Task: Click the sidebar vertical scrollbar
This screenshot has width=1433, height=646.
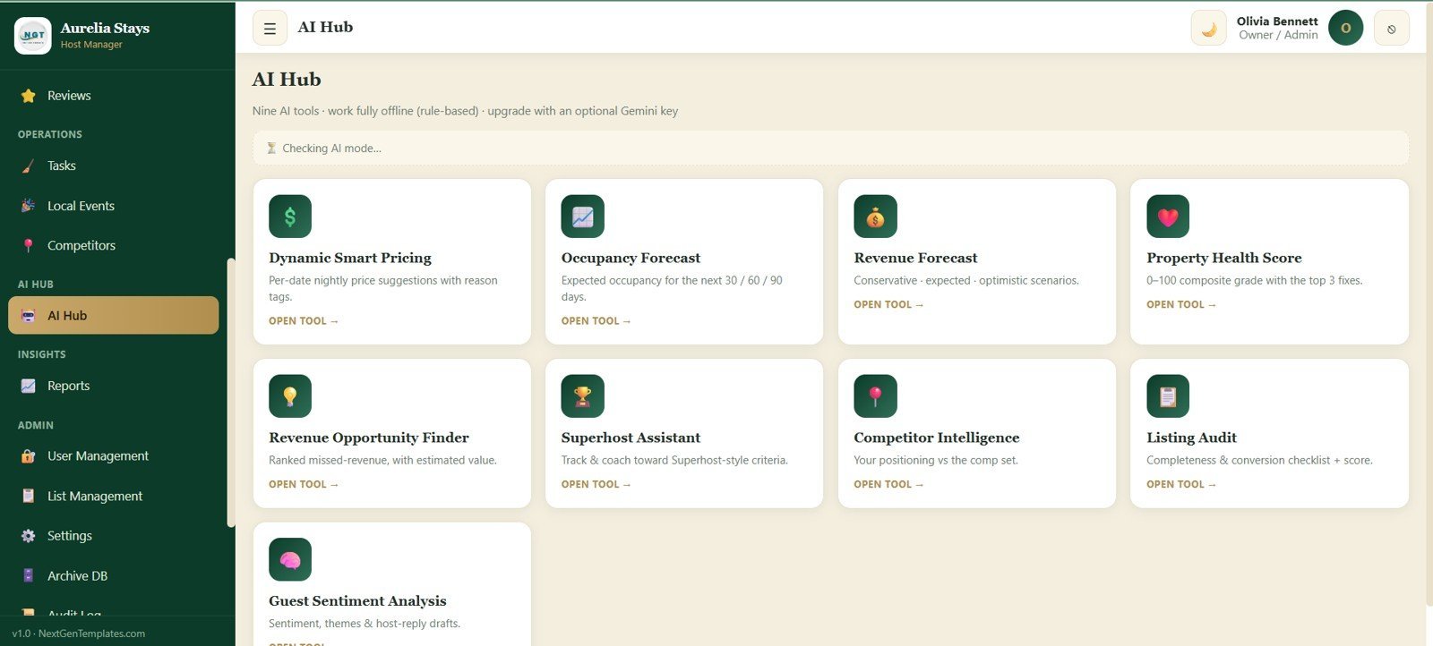Action: coord(231,393)
